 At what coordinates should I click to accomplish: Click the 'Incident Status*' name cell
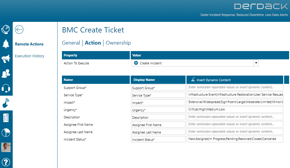(x=75, y=139)
